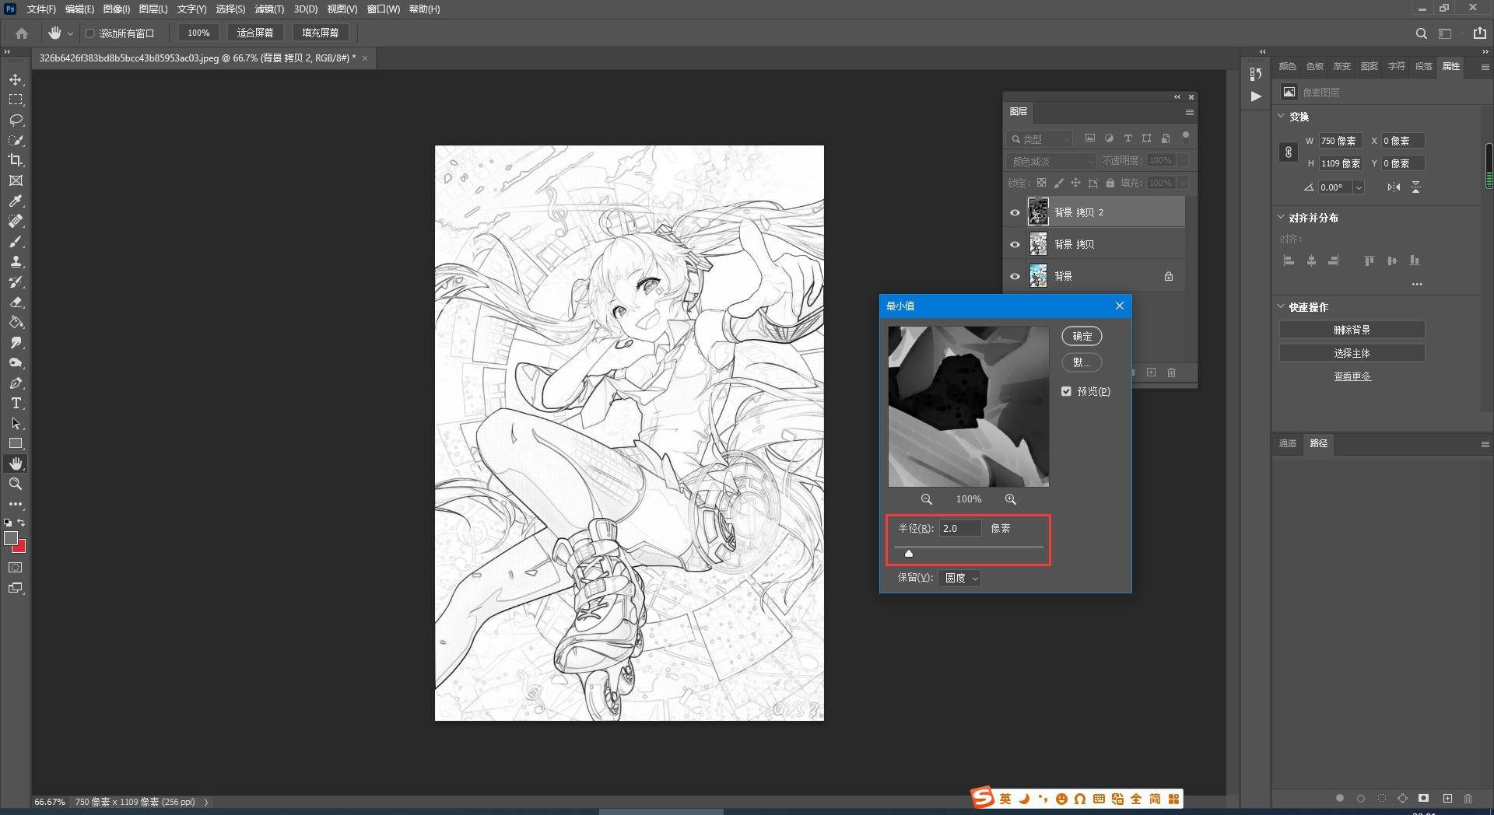Click Play actions icon in side strip
The height and width of the screenshot is (815, 1494).
pos(1256,96)
